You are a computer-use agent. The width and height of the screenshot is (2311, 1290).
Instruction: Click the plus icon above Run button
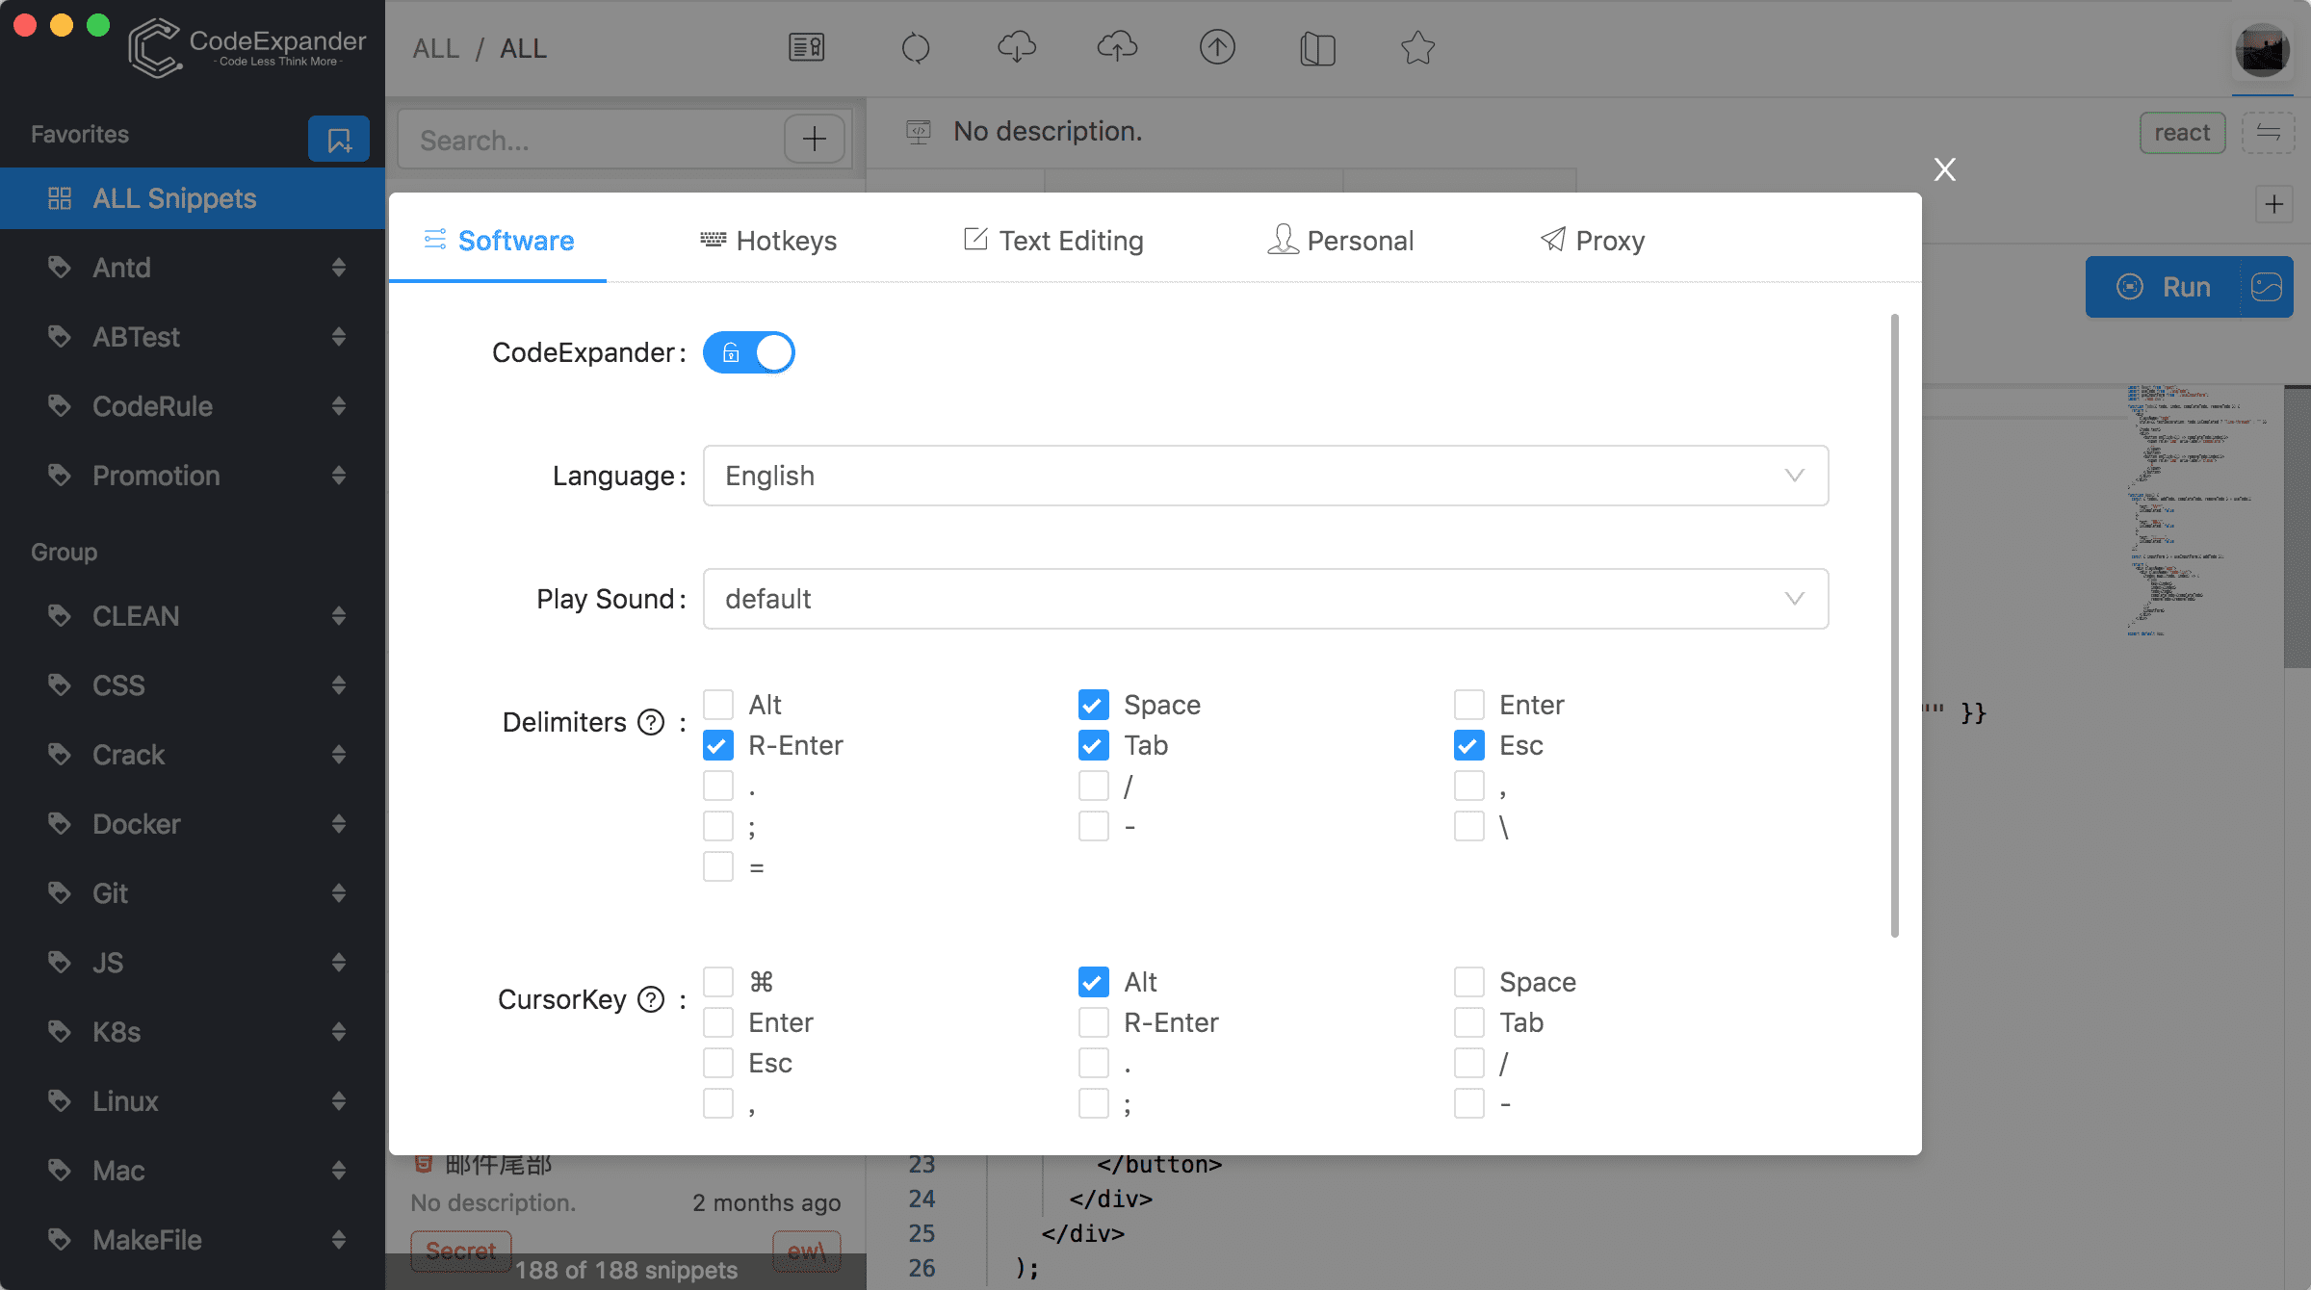click(x=2274, y=204)
